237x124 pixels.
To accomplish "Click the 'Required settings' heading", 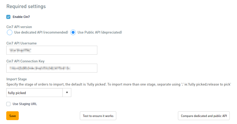I will coord(26,6).
